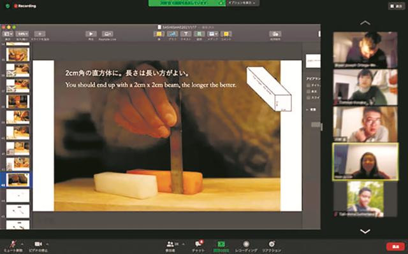The height and width of the screenshot is (254, 408).
Task: Click the red Recording indicator
Action: [25, 6]
